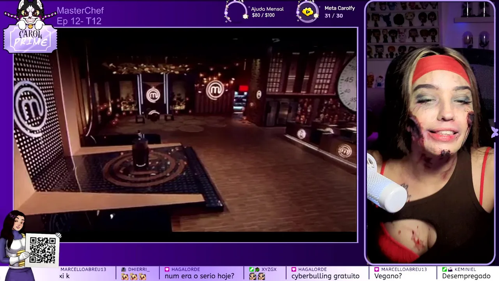Viewport: 499px width, 281px height.
Task: Click the username DHIERRI_ in chat ticker
Action: pos(138,269)
